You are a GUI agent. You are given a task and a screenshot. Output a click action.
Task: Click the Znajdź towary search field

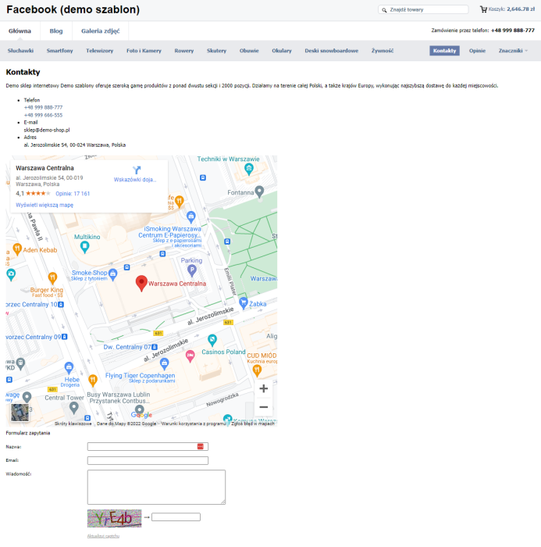(x=426, y=9)
